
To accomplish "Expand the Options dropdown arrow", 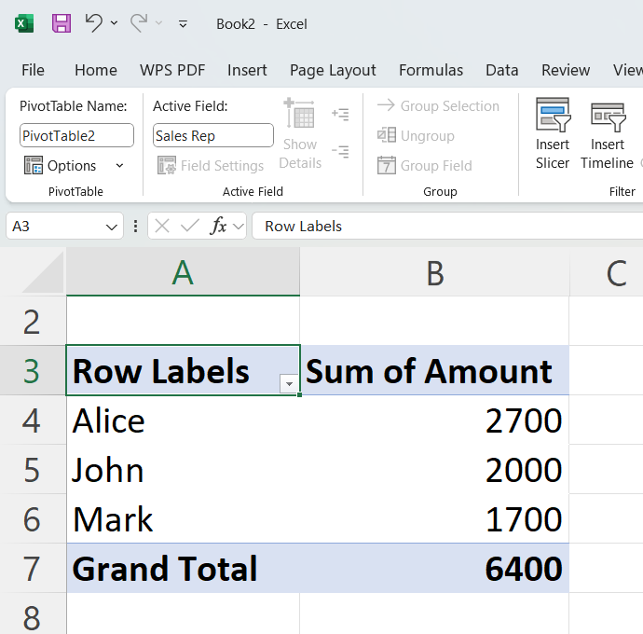I will click(119, 166).
